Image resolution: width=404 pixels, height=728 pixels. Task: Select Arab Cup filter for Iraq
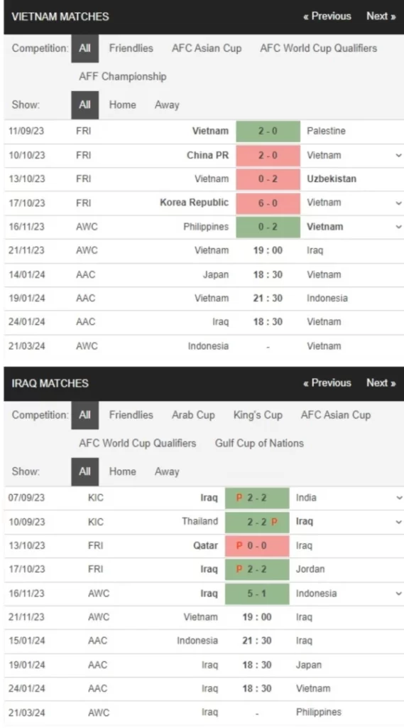[193, 415]
